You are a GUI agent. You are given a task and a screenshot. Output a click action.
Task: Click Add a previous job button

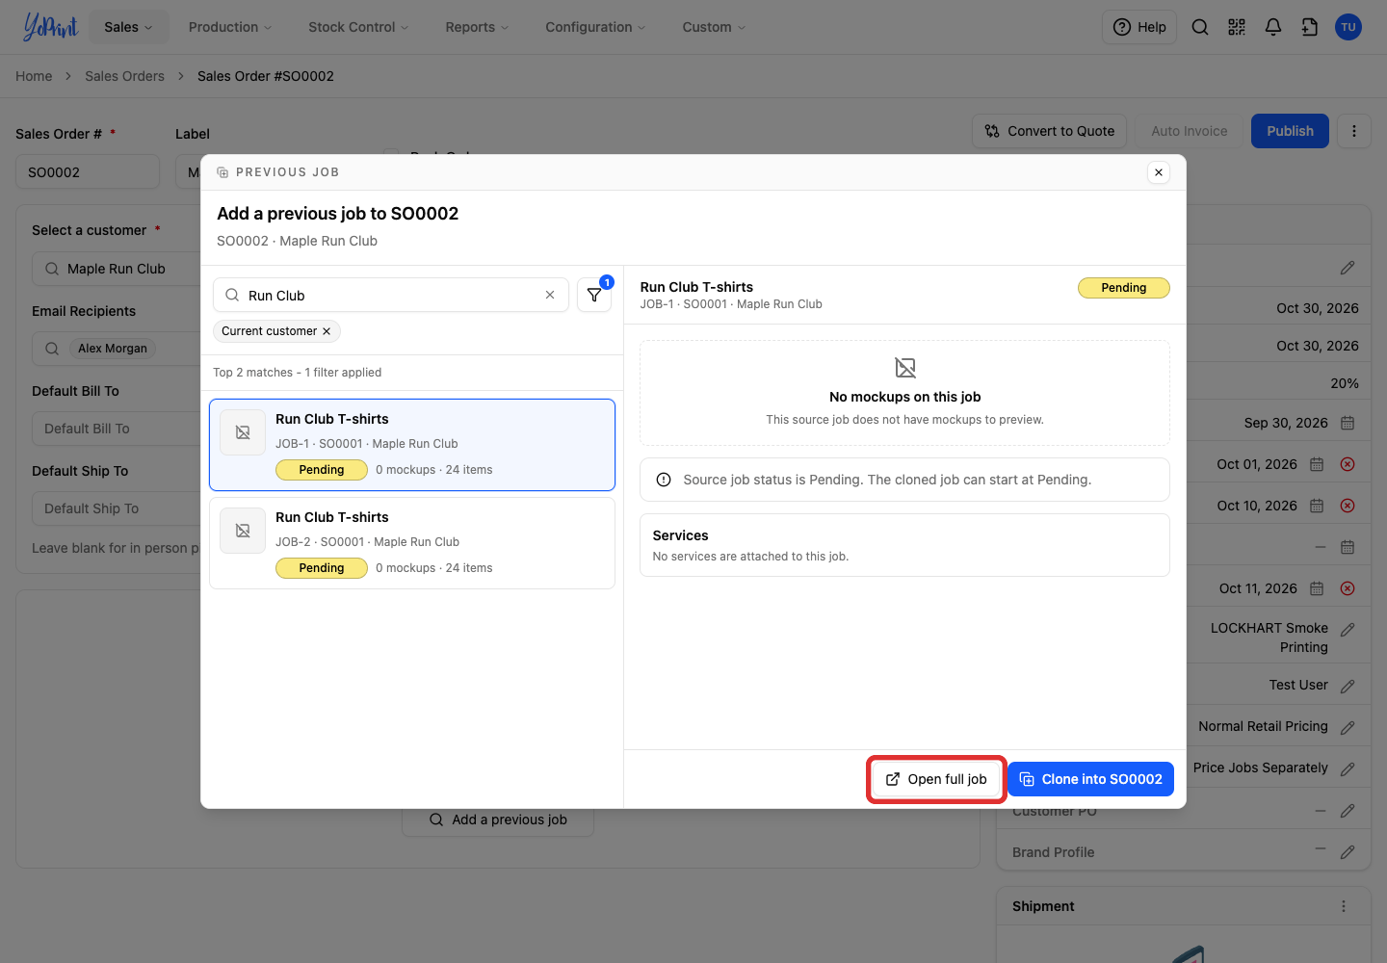498,820
